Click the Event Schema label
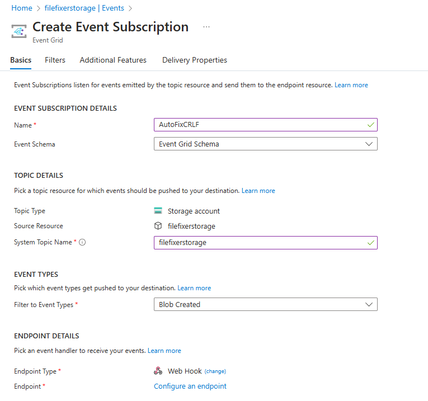This screenshot has height=401, width=428. point(35,144)
